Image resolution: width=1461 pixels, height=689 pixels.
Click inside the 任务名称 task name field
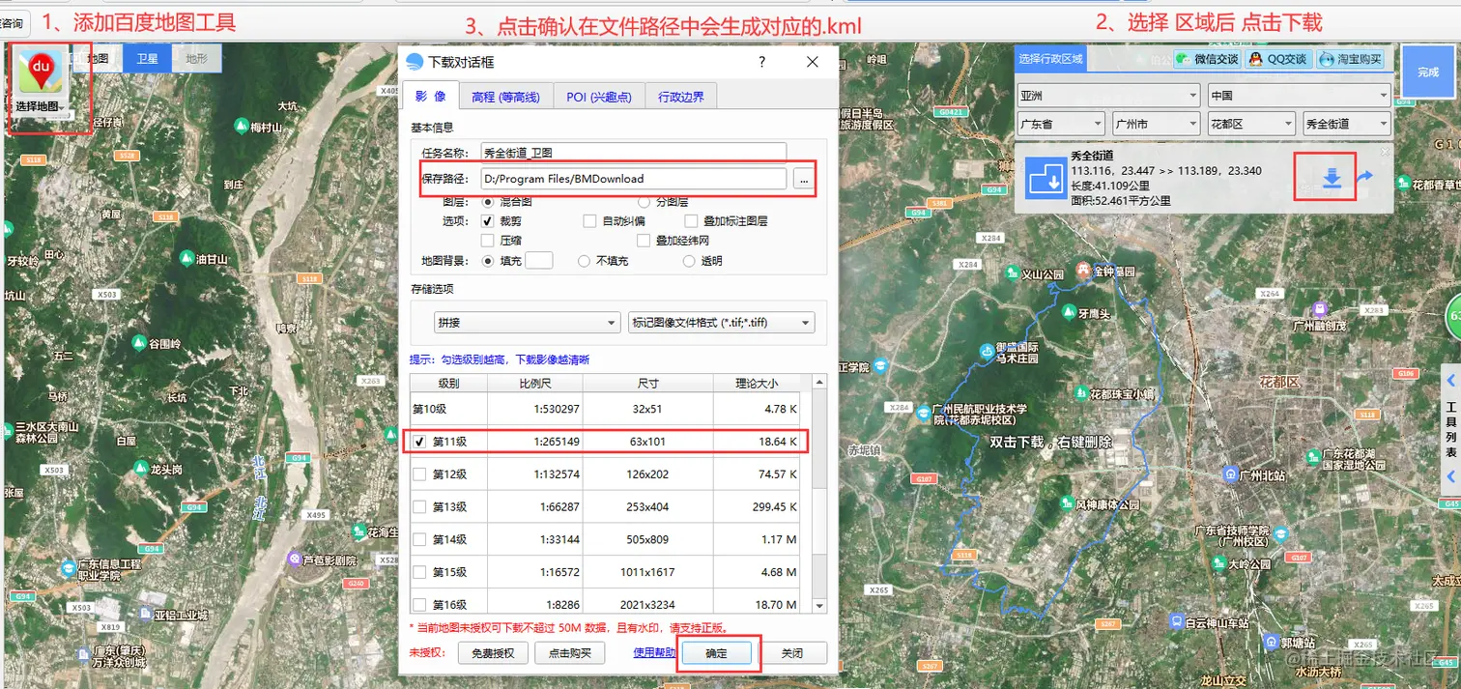click(633, 152)
